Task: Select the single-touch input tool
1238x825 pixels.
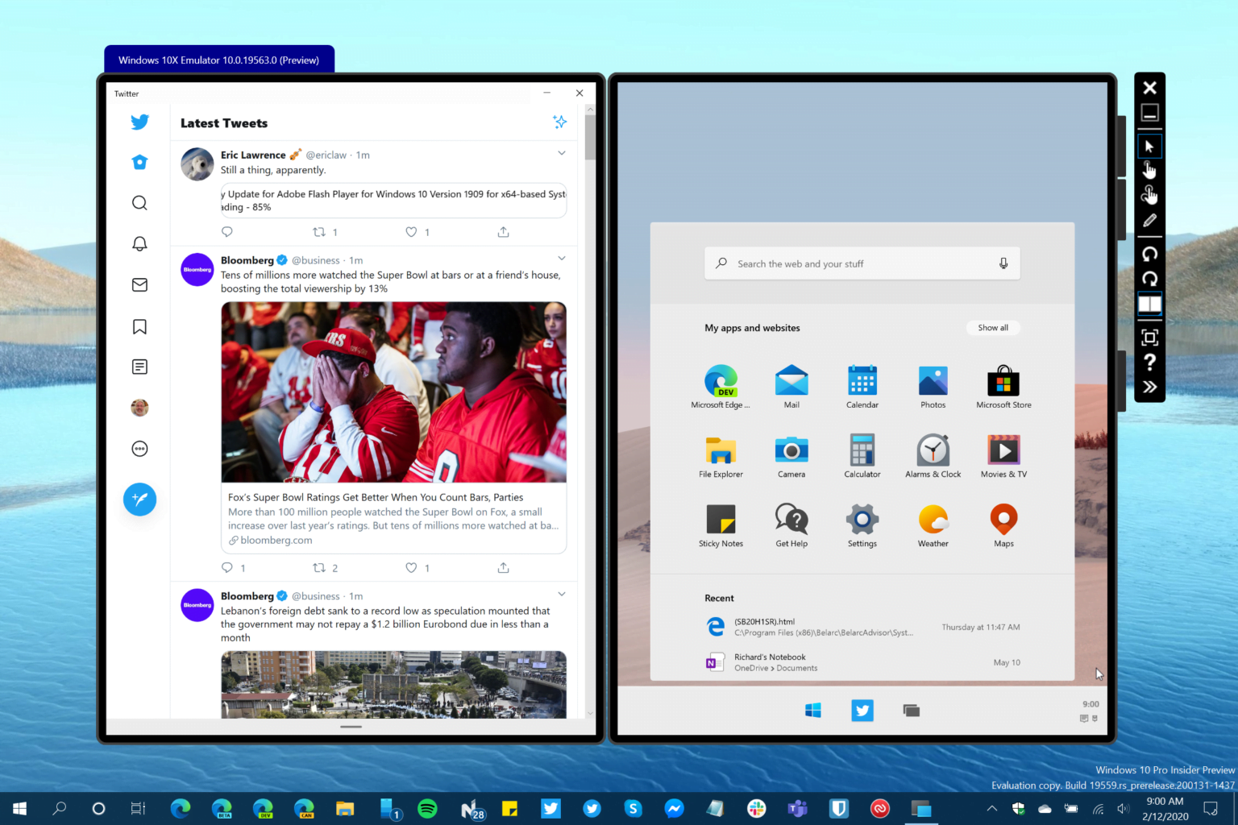Action: (x=1149, y=169)
